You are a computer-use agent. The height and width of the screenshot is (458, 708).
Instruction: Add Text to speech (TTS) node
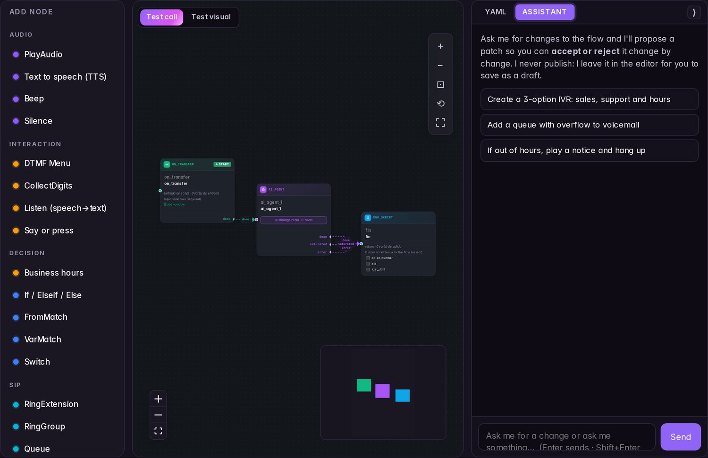click(65, 76)
